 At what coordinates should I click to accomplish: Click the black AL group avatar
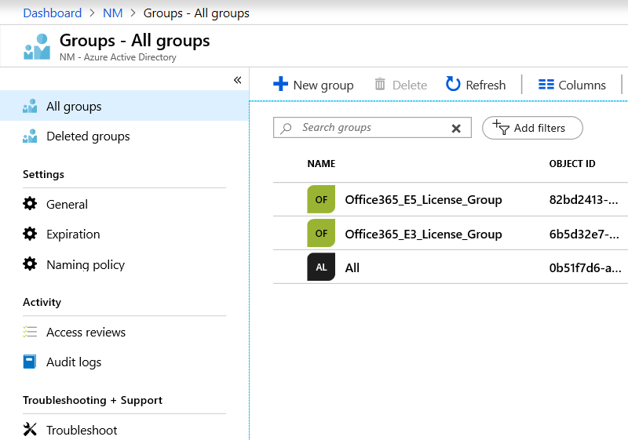coord(321,267)
